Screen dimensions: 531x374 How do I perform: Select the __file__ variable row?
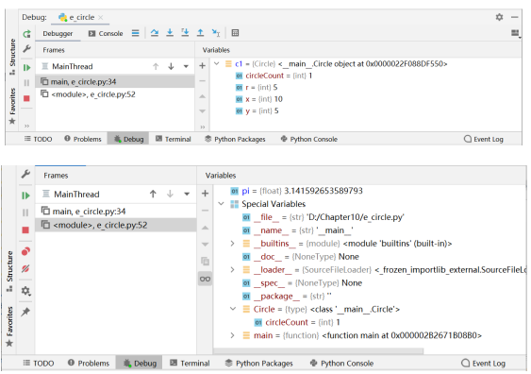tap(324, 217)
